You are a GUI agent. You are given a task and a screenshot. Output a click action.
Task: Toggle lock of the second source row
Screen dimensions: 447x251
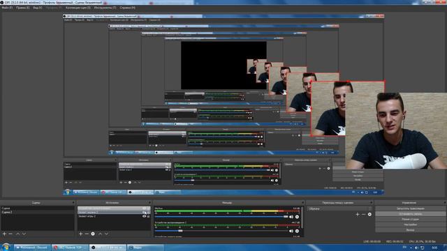(x=148, y=212)
